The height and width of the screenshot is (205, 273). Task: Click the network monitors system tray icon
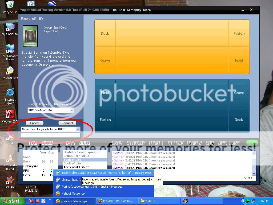coord(253,201)
